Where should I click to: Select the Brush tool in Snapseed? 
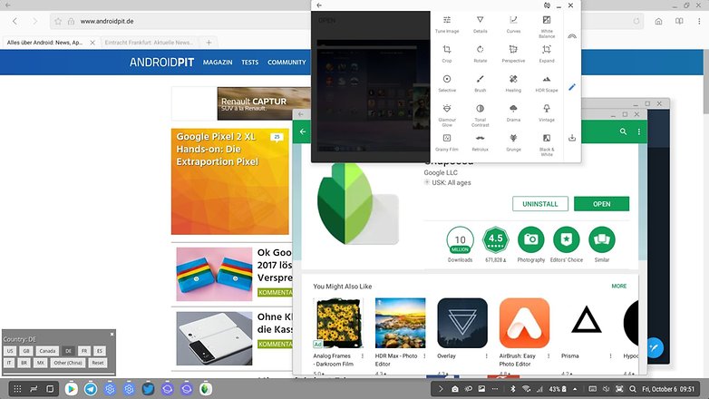[x=481, y=83]
